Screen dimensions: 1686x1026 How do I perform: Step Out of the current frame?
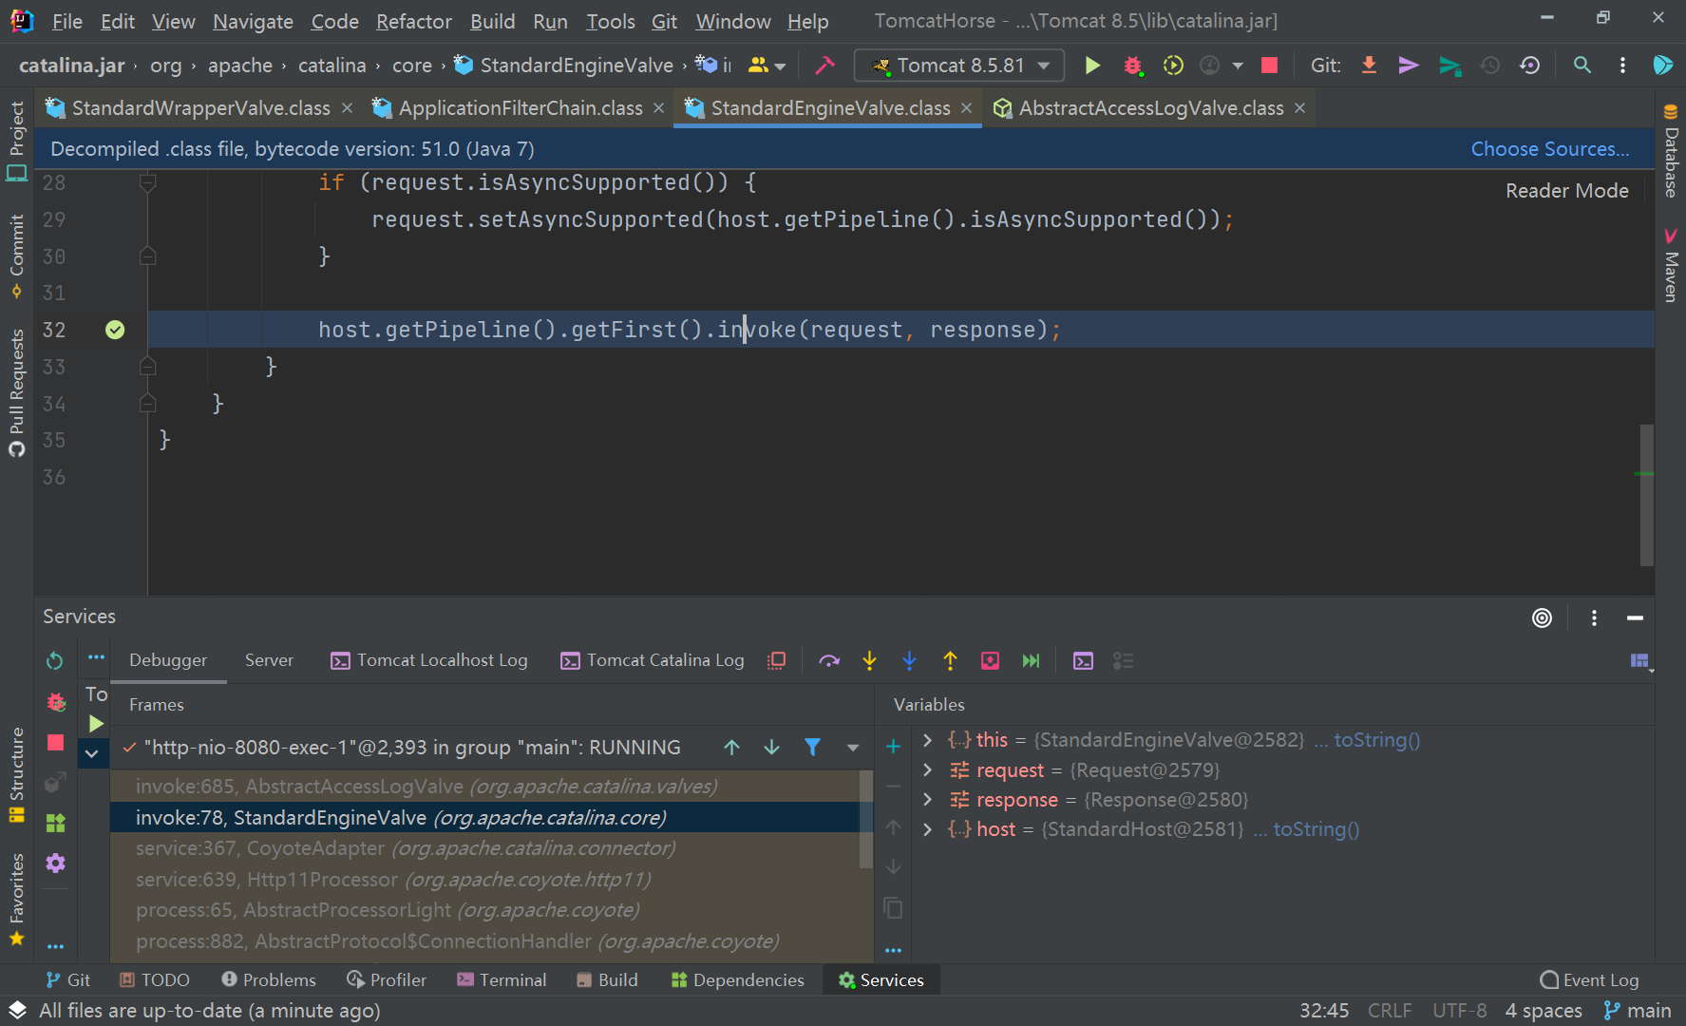(x=950, y=660)
